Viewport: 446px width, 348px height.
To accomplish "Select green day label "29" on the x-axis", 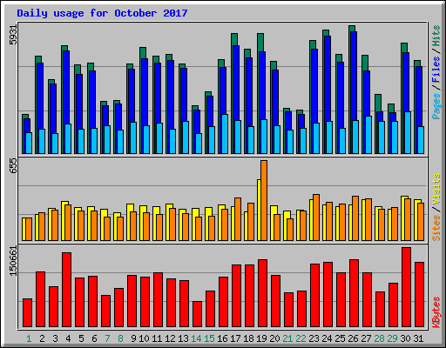I will tap(392, 338).
